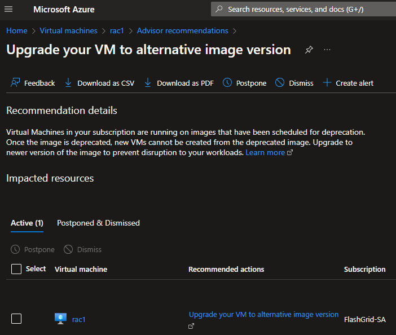This screenshot has height=335, width=396.
Task: Click the Home breadcrumb link
Action: 17,31
